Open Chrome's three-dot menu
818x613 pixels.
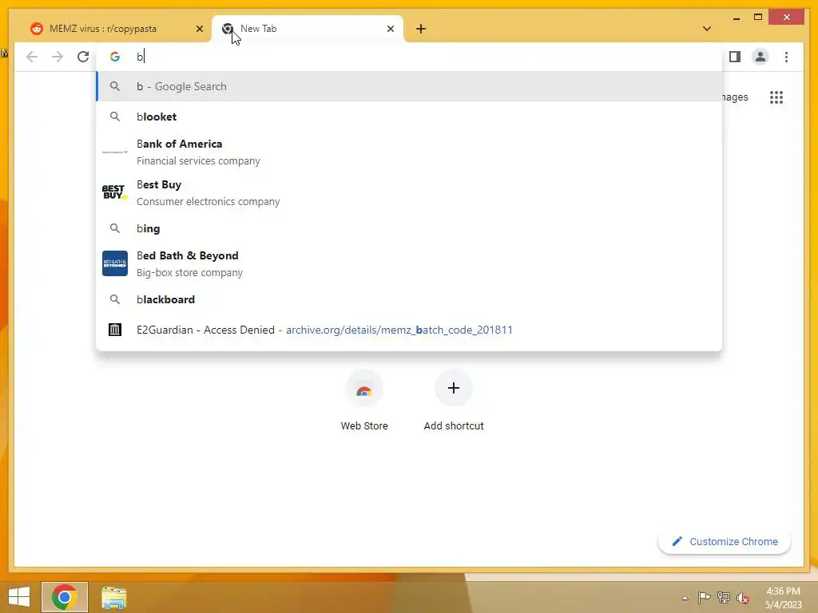click(x=786, y=57)
